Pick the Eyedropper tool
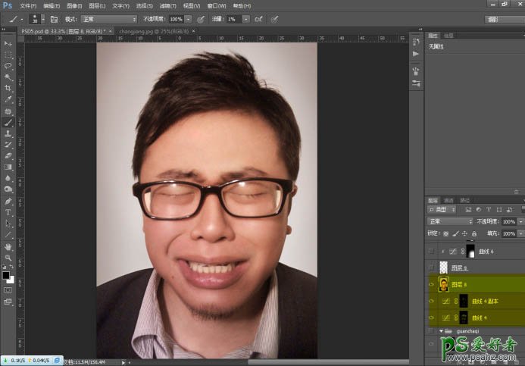 8,99
